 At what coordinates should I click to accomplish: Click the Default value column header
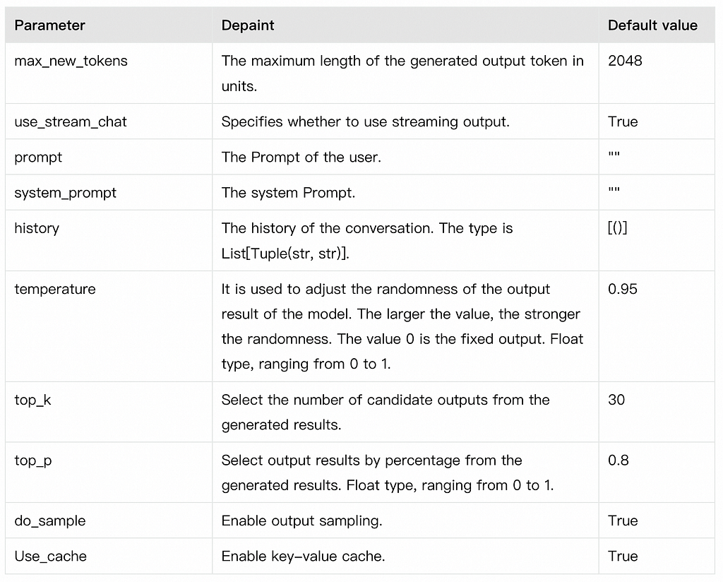tap(652, 25)
